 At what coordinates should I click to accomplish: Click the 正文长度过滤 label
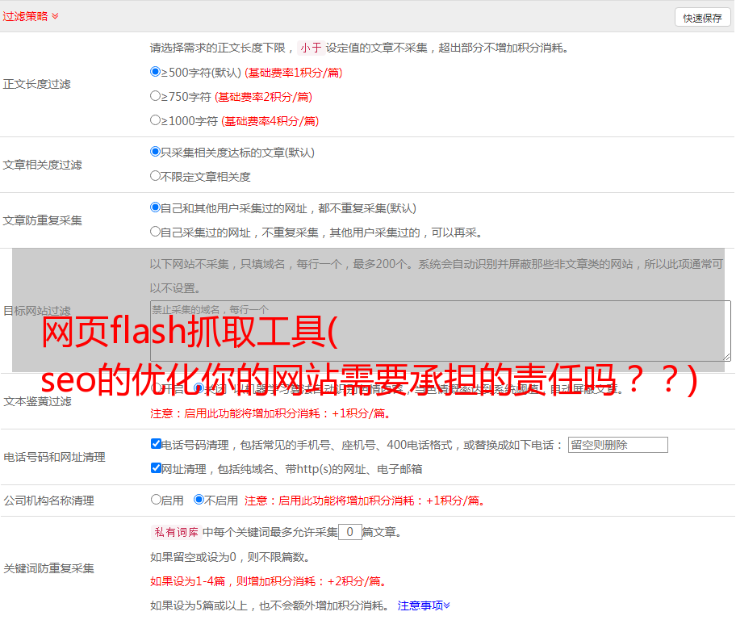tap(36, 84)
